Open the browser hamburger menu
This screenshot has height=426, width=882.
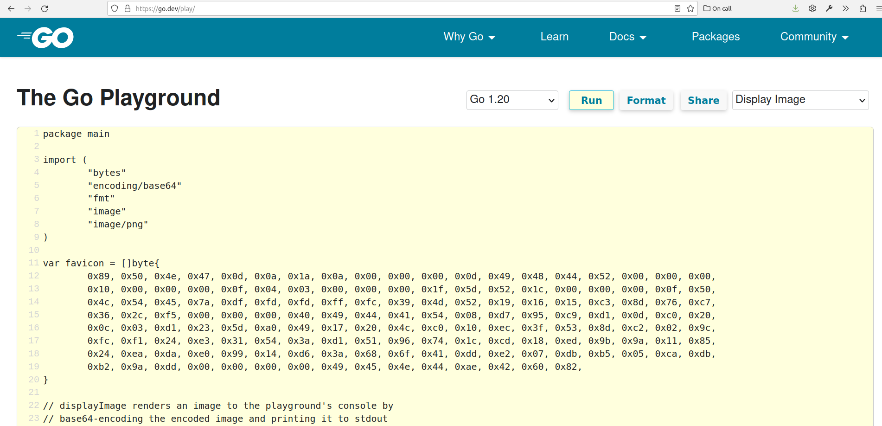point(878,8)
